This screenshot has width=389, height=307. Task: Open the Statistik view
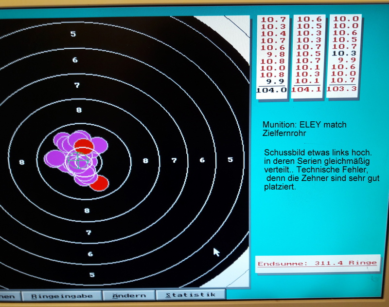pyautogui.click(x=191, y=295)
